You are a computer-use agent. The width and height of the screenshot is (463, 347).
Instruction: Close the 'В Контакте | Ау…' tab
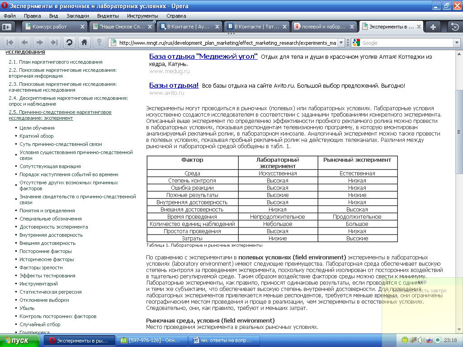(x=217, y=27)
